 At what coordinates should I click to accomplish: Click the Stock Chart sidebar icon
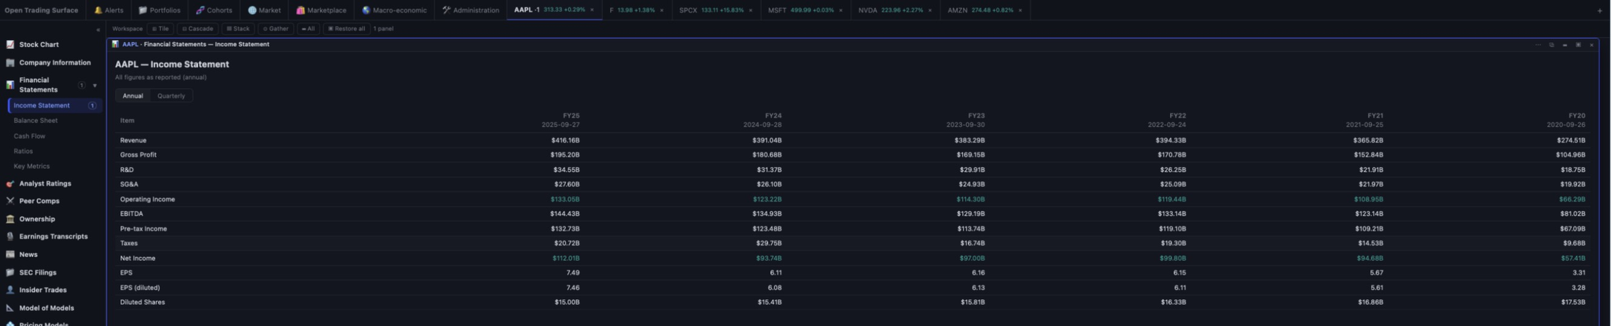(x=10, y=45)
